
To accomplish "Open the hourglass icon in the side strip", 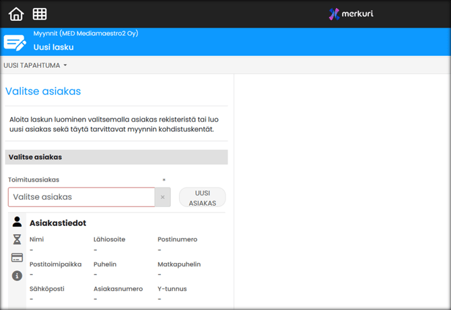I will [x=17, y=239].
